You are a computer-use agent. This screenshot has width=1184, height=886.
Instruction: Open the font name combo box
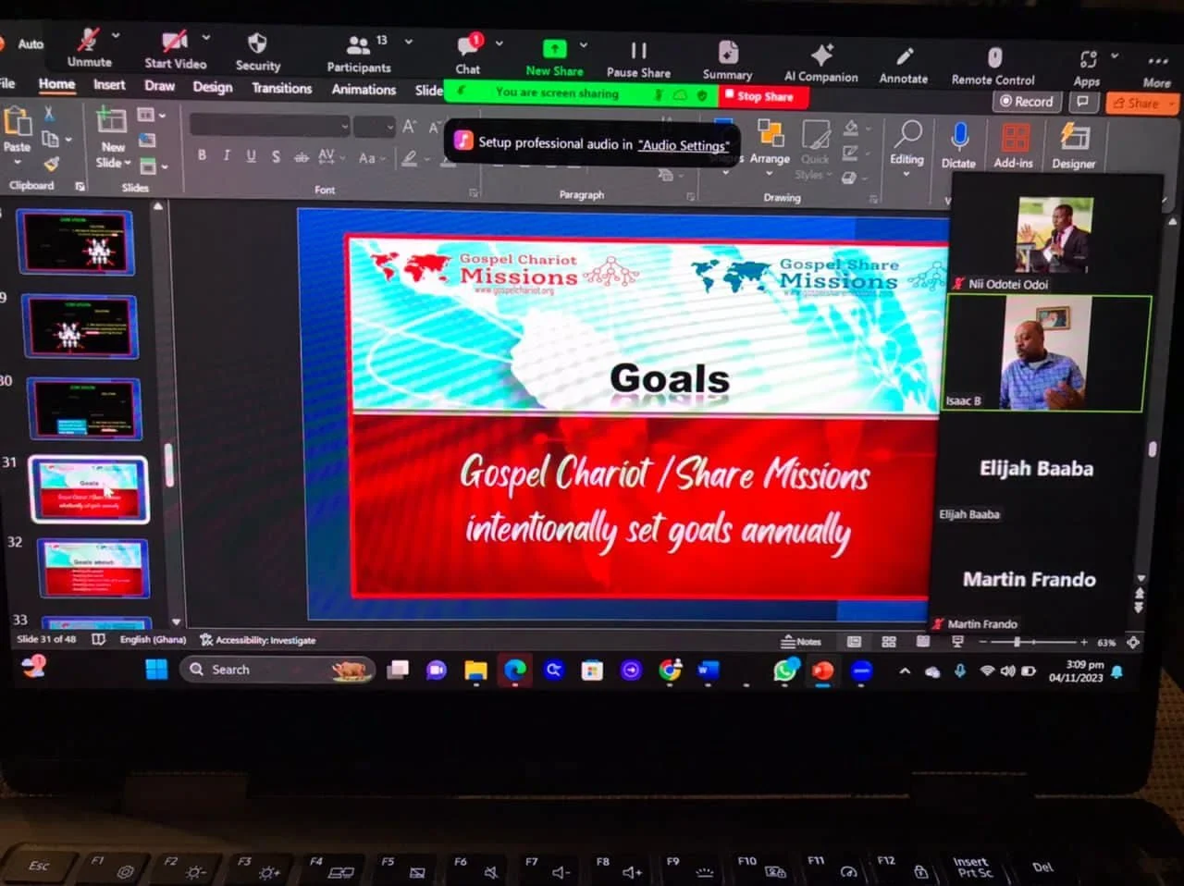270,126
